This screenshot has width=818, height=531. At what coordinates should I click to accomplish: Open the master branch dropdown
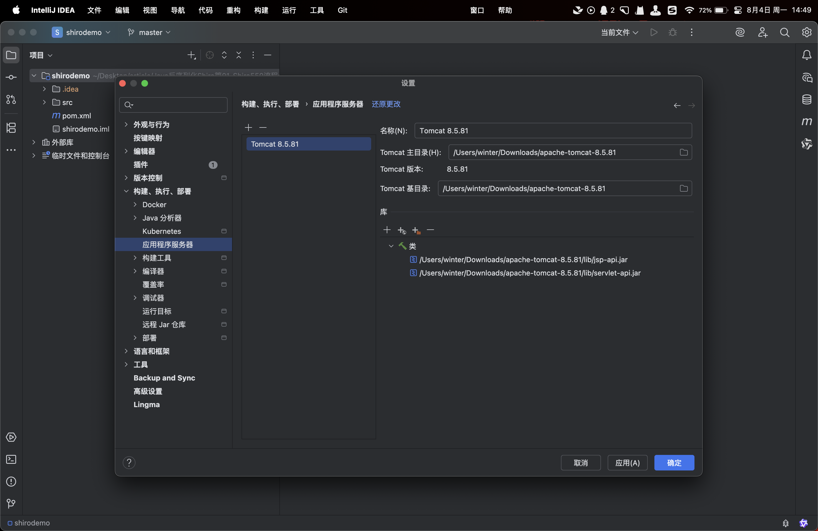coord(149,32)
